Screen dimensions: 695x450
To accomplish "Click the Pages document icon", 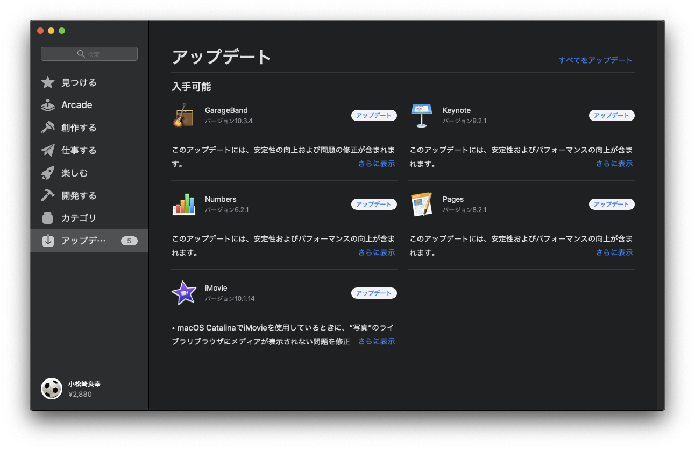I will point(421,204).
